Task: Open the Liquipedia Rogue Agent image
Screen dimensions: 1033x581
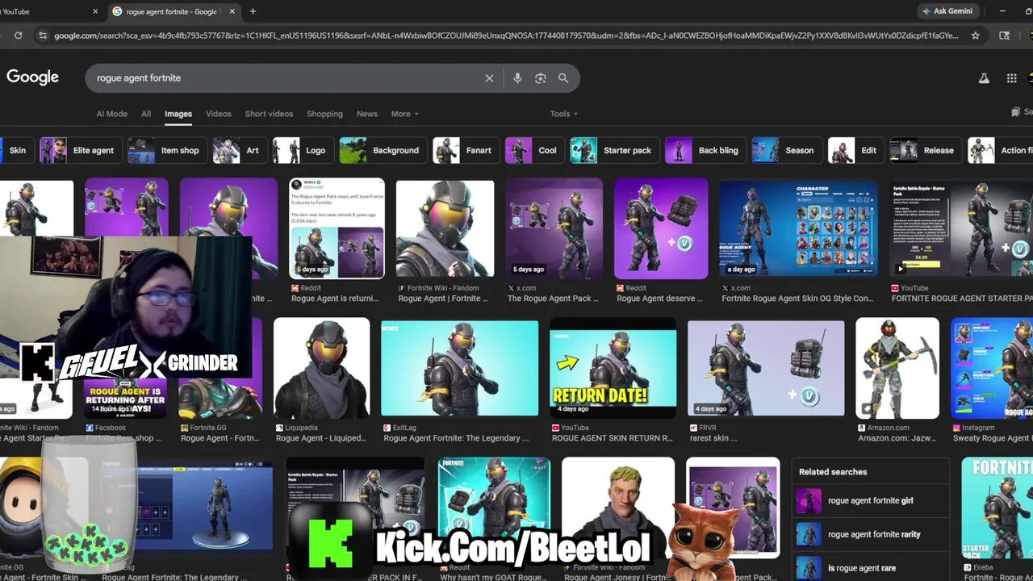Action: [x=322, y=368]
